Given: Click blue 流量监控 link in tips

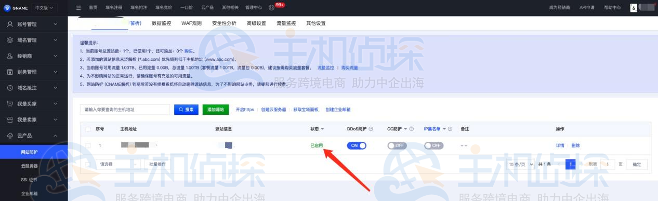Looking at the screenshot, I should click(325, 68).
